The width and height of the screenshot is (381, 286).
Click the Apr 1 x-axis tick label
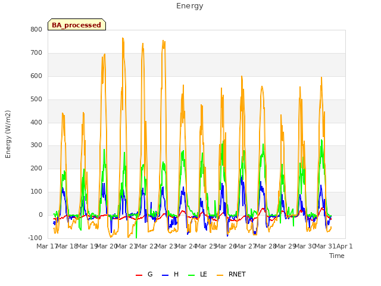(x=344, y=246)
